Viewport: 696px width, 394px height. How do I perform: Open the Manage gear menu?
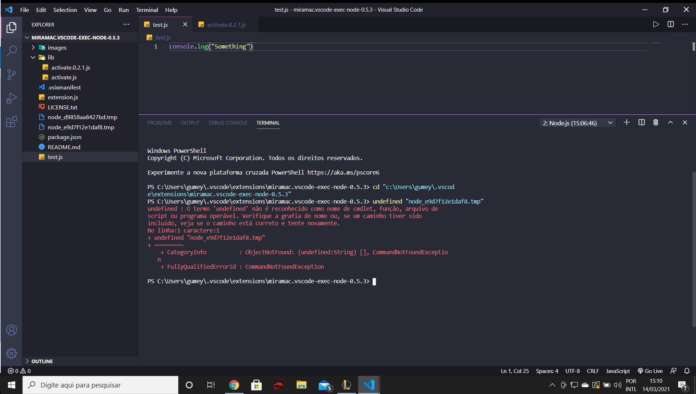pyautogui.click(x=12, y=353)
